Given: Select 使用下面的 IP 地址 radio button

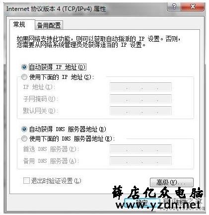Looking at the screenshot, I should coord(24,77).
